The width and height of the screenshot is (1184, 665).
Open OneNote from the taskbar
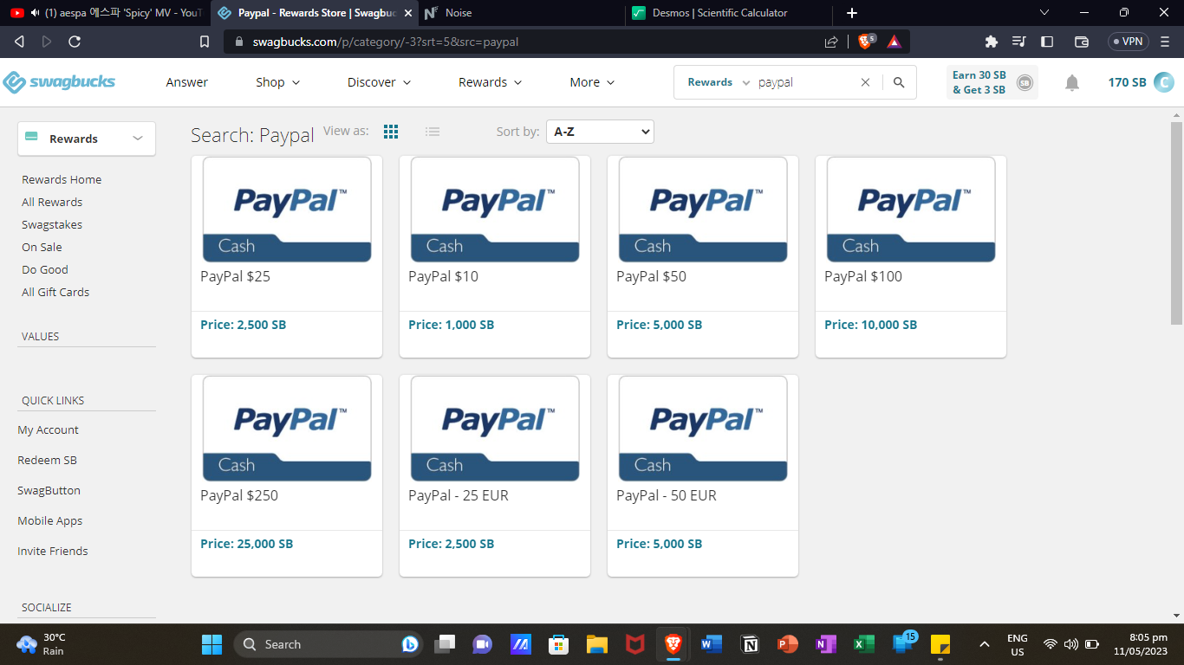(x=826, y=644)
